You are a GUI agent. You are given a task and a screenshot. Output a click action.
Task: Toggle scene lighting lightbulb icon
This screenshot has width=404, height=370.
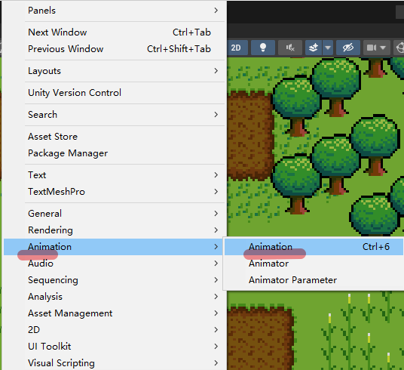pyautogui.click(x=263, y=48)
